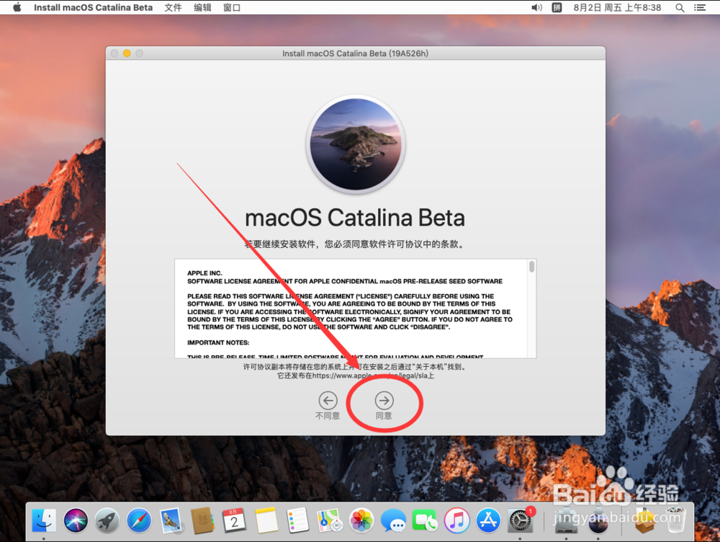Image resolution: width=720 pixels, height=542 pixels.
Task: Open Spotlight search magnifier
Action: tap(680, 7)
